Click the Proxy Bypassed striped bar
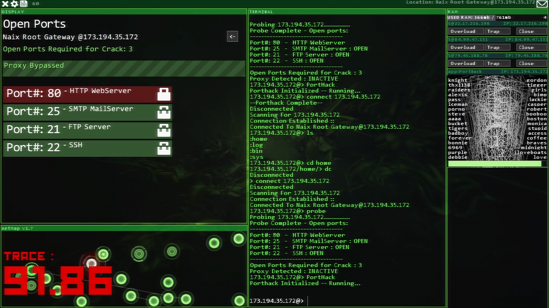The image size is (549, 308). pyautogui.click(x=124, y=69)
